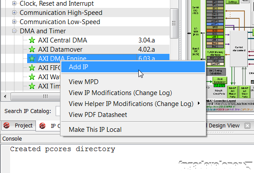
Task: Click the 'Created pcores directory' console line
Action: (x=63, y=149)
